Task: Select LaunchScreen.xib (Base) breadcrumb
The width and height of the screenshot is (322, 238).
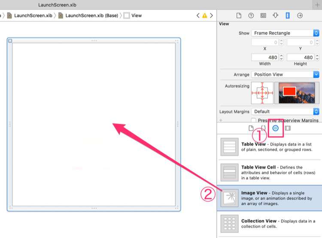Action: point(92,15)
